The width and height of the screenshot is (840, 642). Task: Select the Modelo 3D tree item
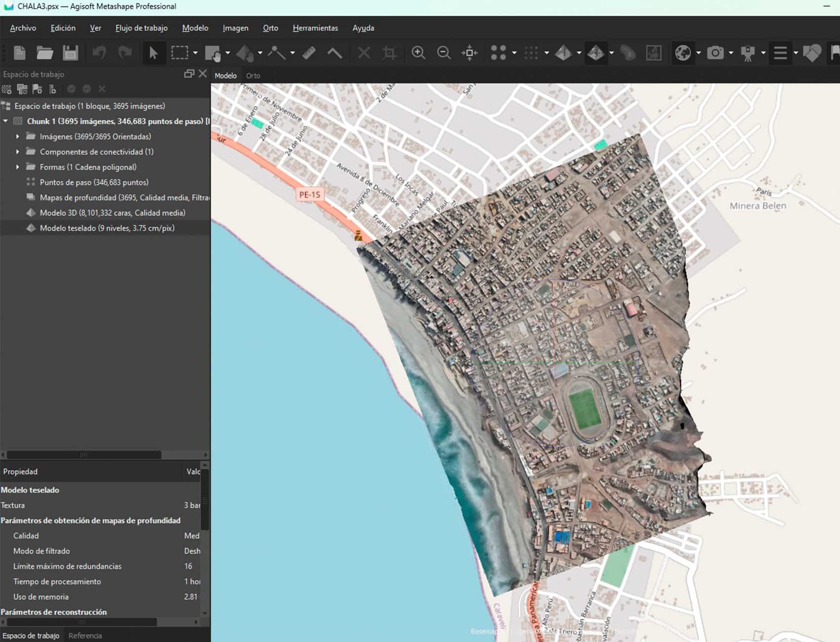pos(112,213)
